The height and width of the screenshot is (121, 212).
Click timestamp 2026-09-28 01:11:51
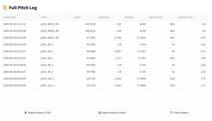15,58
